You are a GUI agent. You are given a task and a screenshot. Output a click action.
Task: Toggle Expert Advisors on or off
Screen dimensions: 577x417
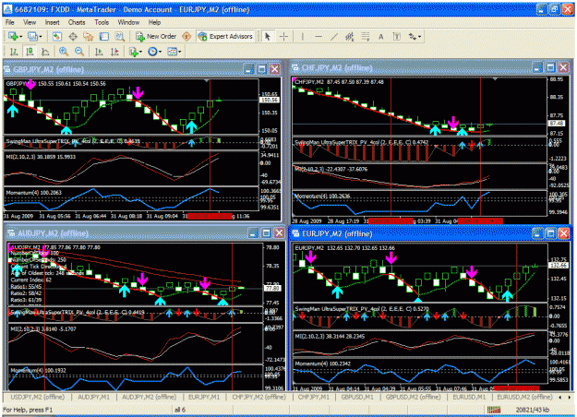[225, 36]
